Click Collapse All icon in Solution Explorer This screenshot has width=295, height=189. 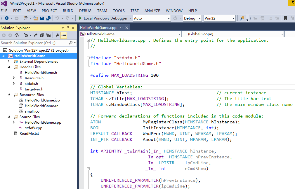42,35
